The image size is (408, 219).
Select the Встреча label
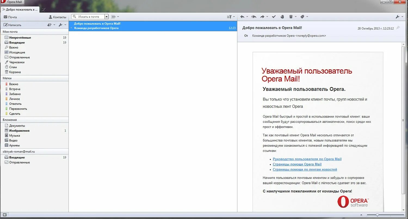coord(34,89)
